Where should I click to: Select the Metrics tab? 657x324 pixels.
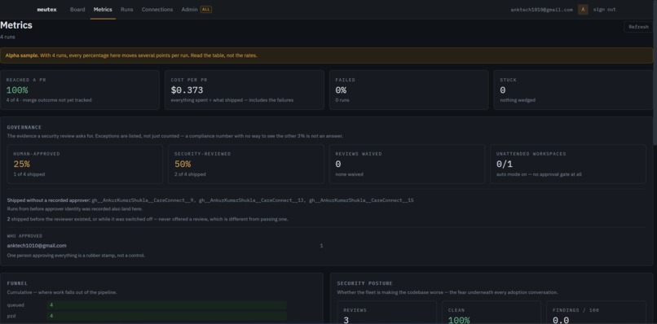103,9
